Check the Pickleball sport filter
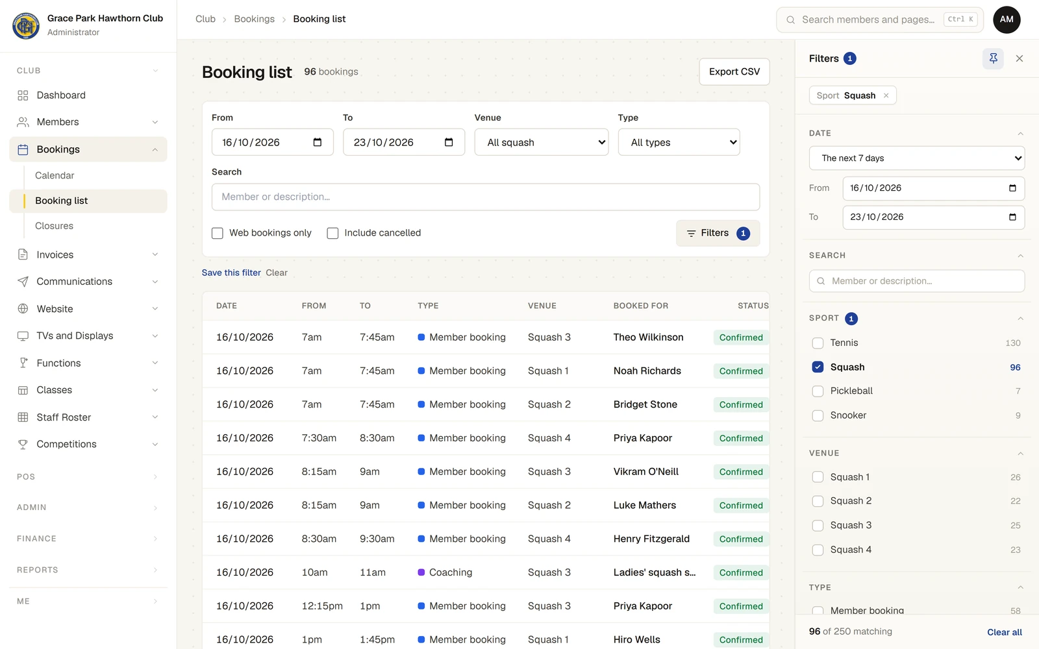1039x649 pixels. click(818, 391)
